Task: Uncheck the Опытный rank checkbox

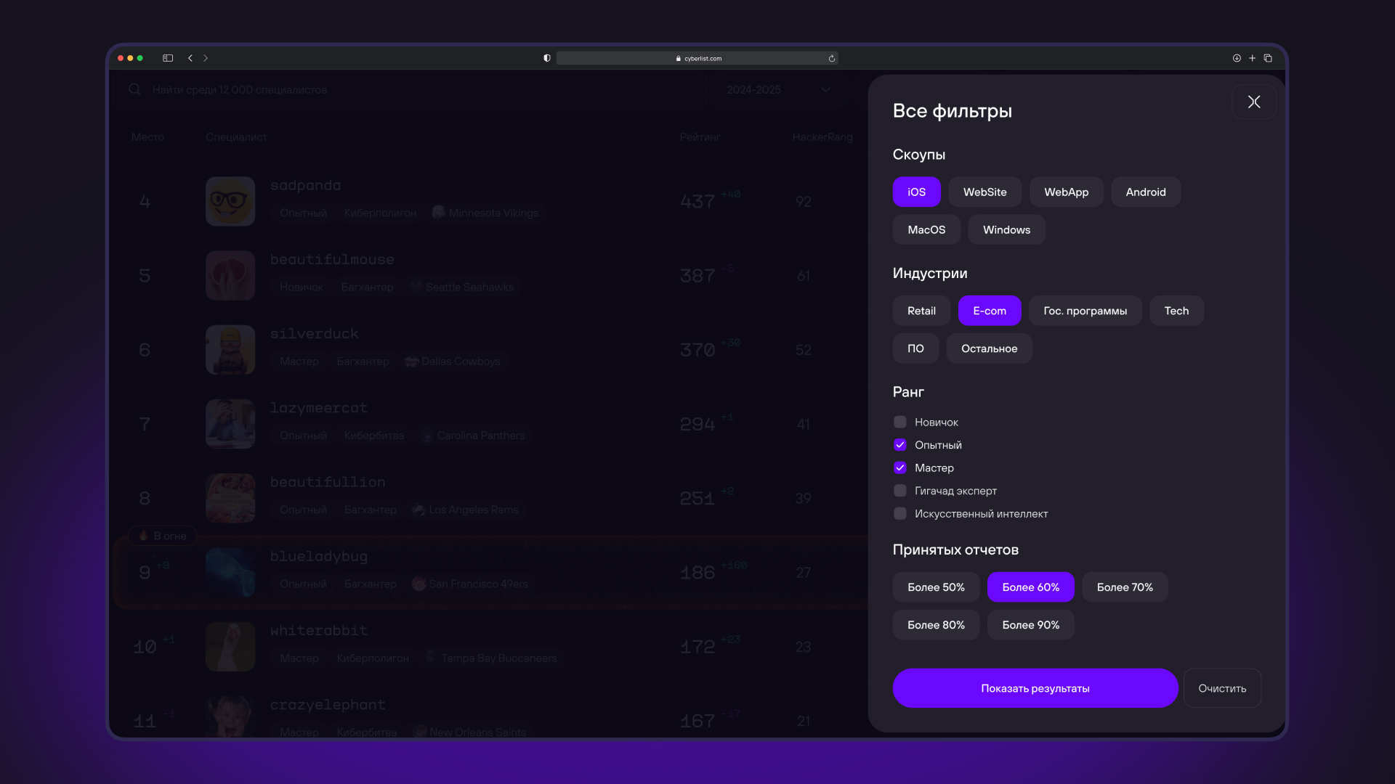Action: [x=900, y=445]
